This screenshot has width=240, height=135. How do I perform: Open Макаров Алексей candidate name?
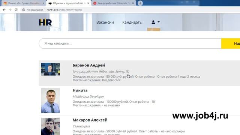90,120
